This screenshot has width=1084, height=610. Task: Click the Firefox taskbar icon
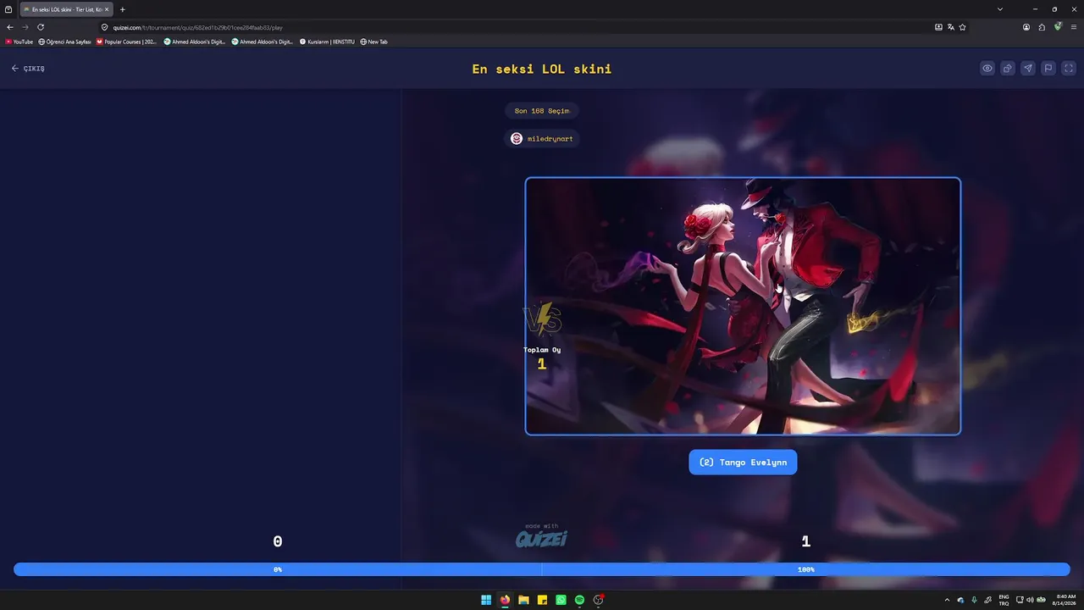coord(506,600)
